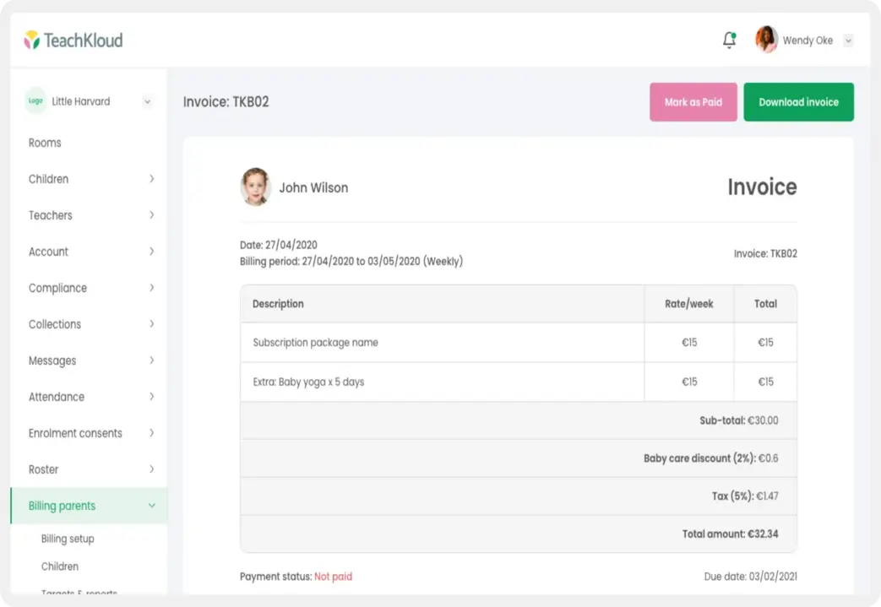Click John Wilson's child photo

(x=256, y=187)
